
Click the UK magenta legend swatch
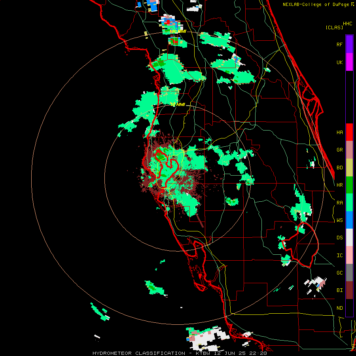(349, 62)
